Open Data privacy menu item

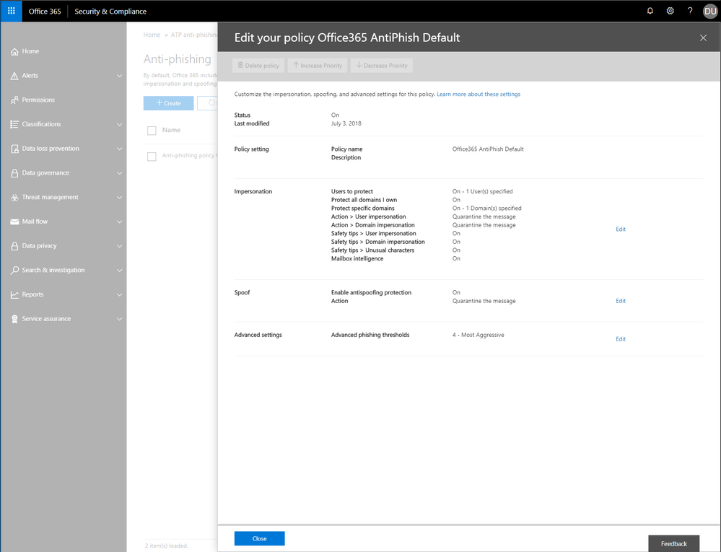pos(39,246)
